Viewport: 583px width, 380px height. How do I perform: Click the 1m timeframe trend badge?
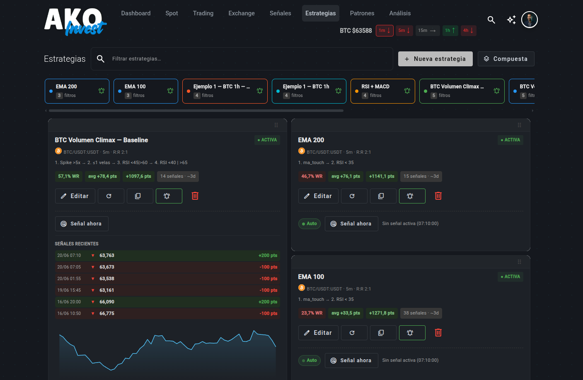click(385, 31)
